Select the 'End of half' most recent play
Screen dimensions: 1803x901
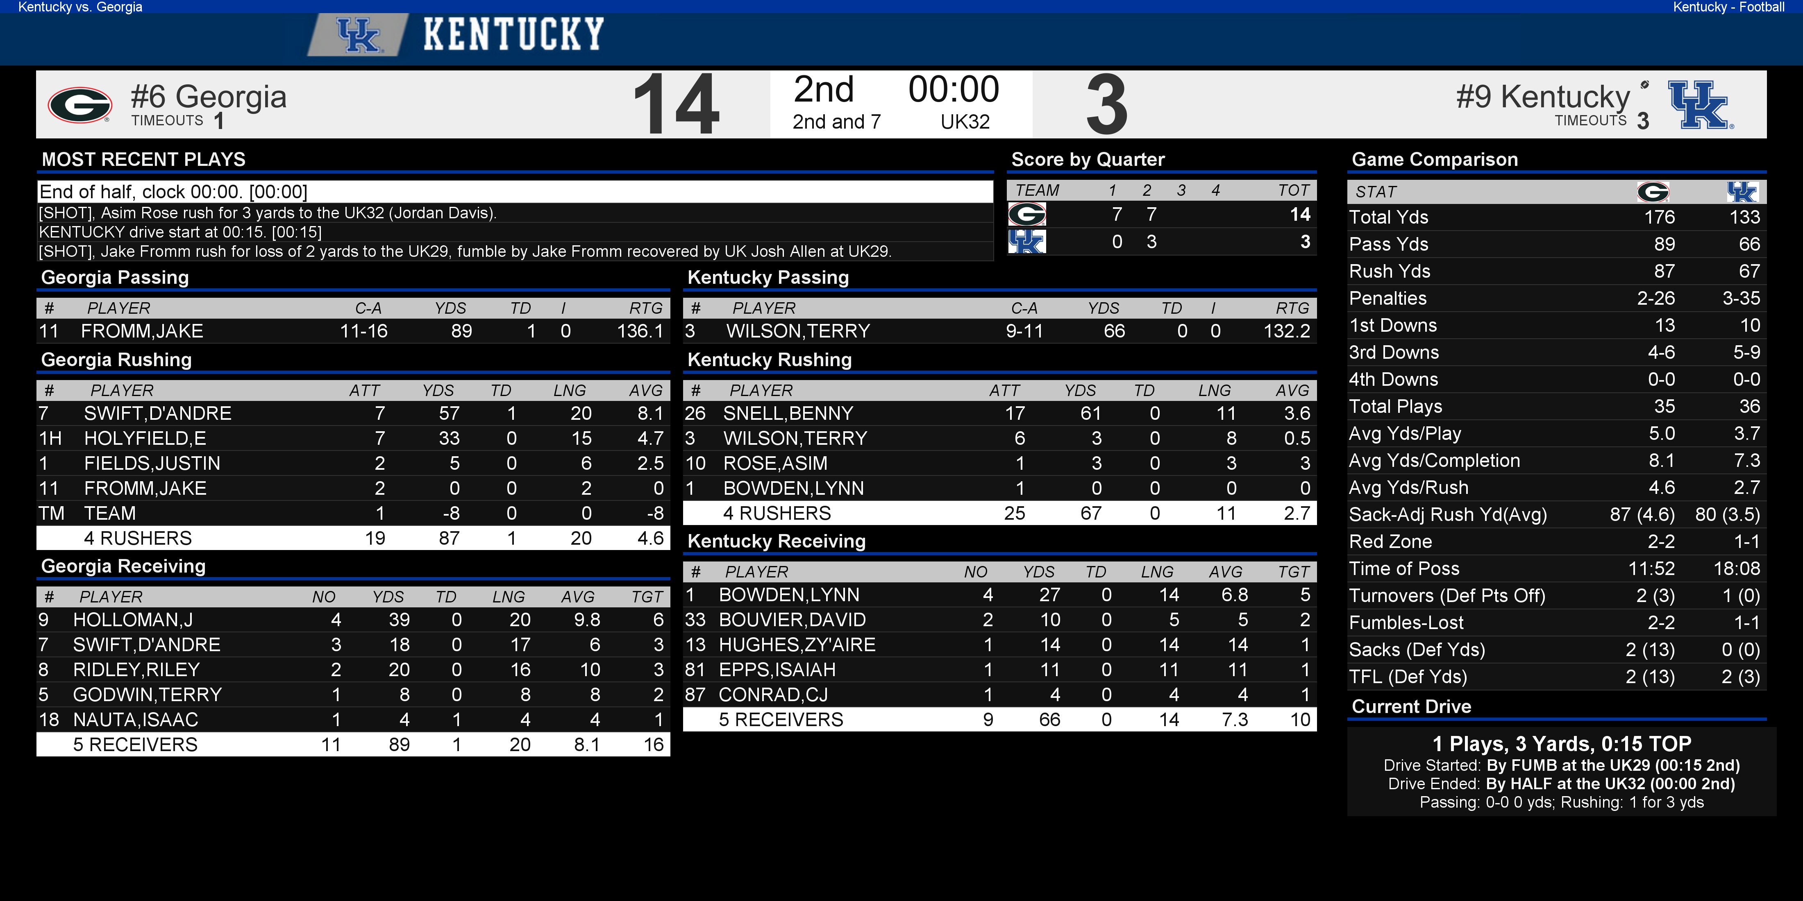[515, 192]
